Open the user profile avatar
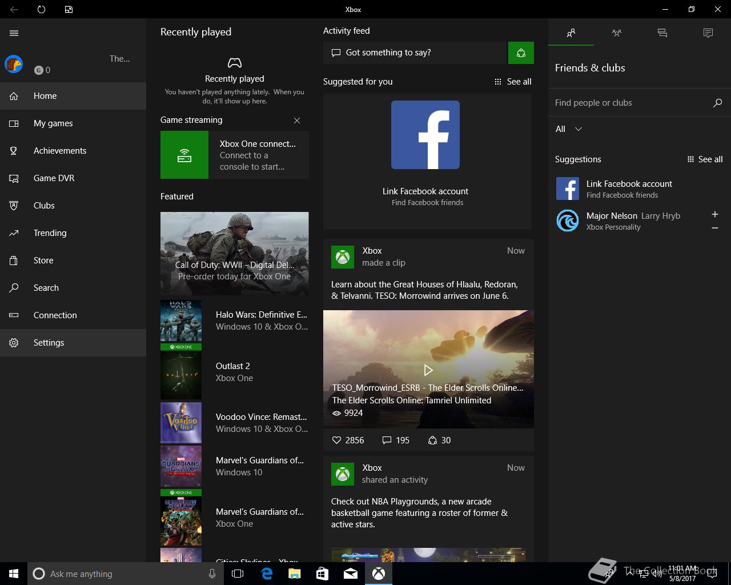731x585 pixels. (14, 64)
